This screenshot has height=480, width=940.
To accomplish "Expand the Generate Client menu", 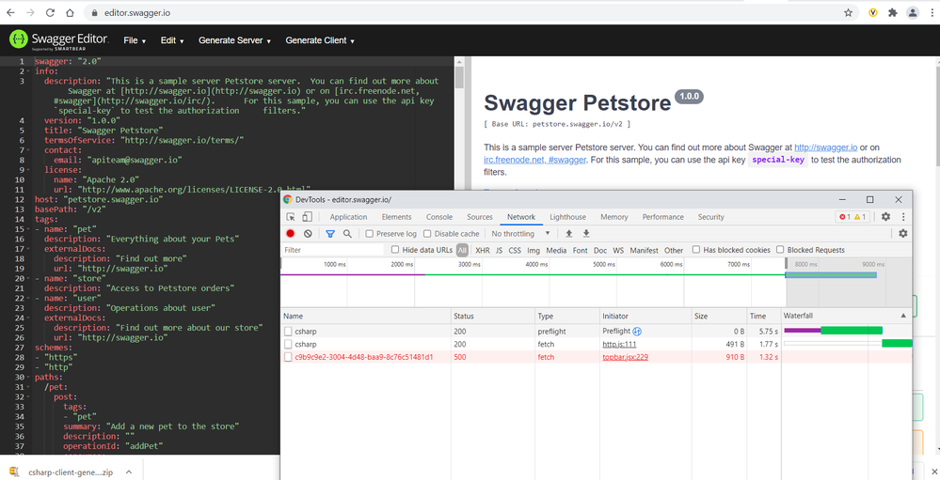I will [320, 40].
